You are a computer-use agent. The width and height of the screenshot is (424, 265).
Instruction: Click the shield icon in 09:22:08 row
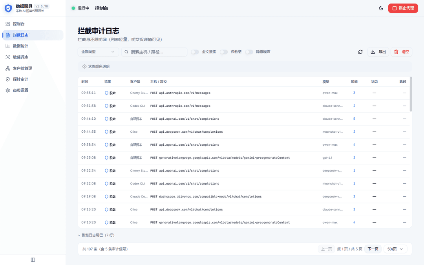tap(106, 184)
